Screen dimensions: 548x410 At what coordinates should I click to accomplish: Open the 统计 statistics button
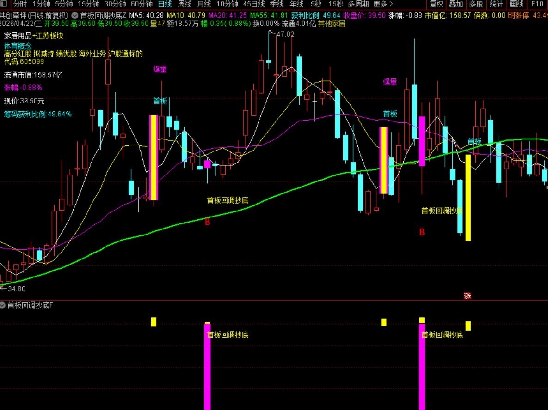[x=496, y=4]
